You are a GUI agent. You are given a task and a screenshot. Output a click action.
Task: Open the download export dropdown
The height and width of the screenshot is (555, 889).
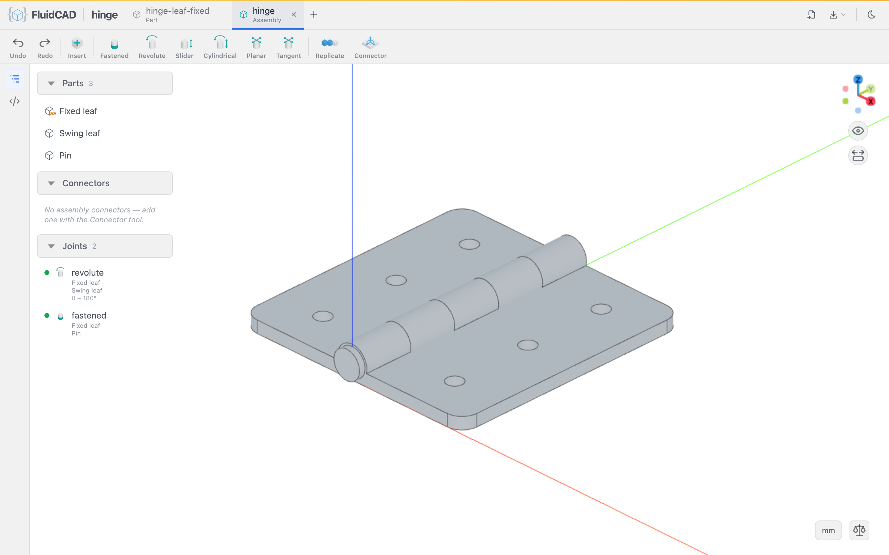[x=837, y=15]
